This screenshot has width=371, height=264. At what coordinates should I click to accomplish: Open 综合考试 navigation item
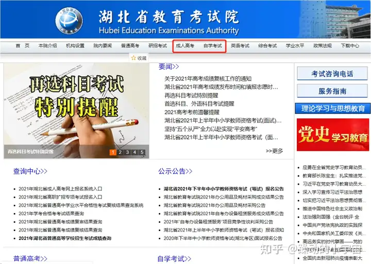267,46
